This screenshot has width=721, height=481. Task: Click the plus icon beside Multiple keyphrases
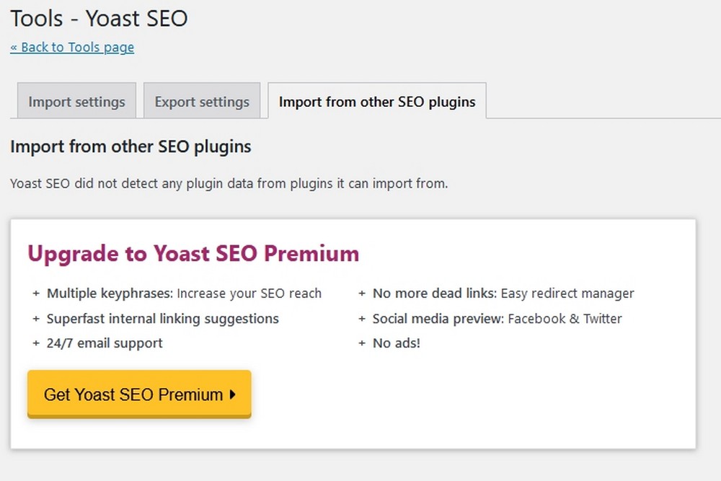click(36, 294)
